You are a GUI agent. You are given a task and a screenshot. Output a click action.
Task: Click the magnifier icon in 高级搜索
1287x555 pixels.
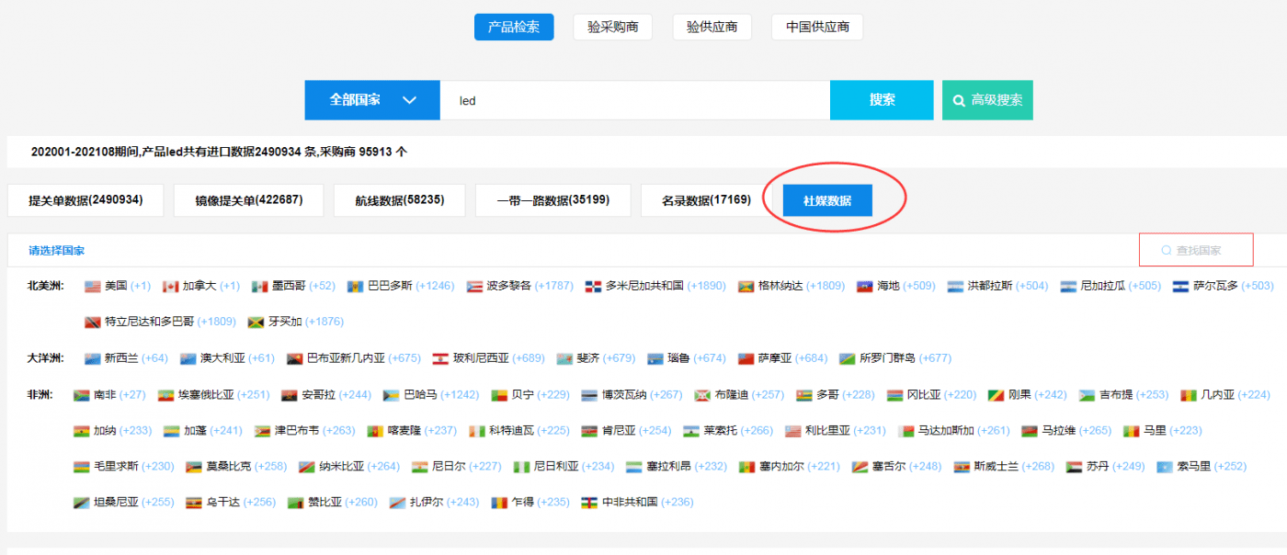(x=959, y=99)
